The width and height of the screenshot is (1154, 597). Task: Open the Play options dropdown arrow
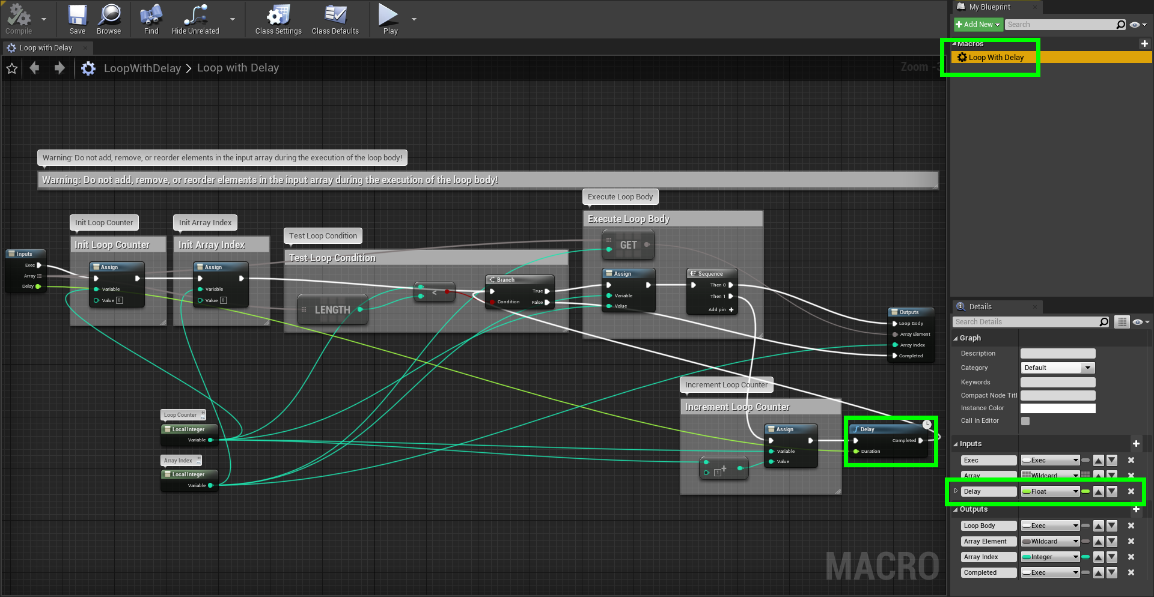(414, 19)
